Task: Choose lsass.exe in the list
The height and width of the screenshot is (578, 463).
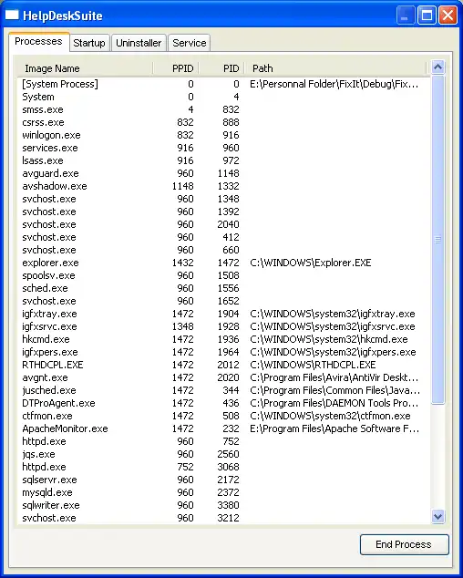Action: [223, 160]
